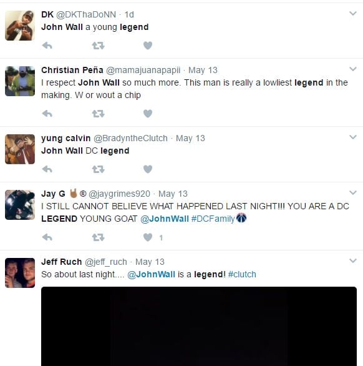The height and width of the screenshot is (366, 363).
Task: Open the #DCFamily hashtag link
Action: [213, 219]
